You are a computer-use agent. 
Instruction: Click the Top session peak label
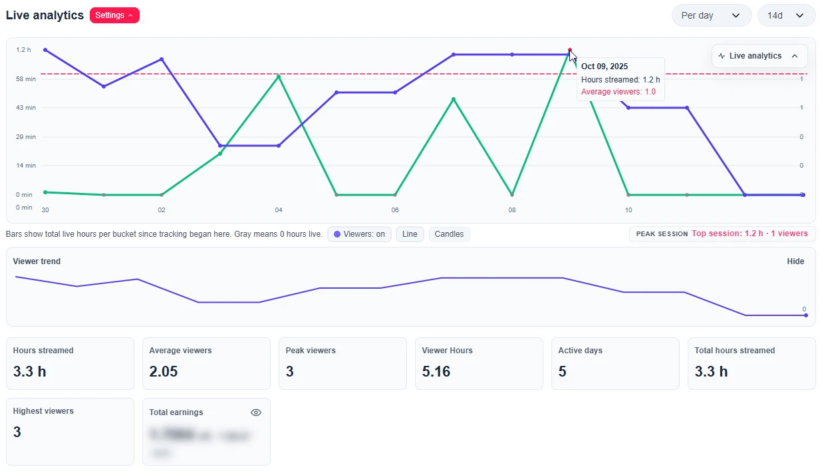tap(750, 234)
